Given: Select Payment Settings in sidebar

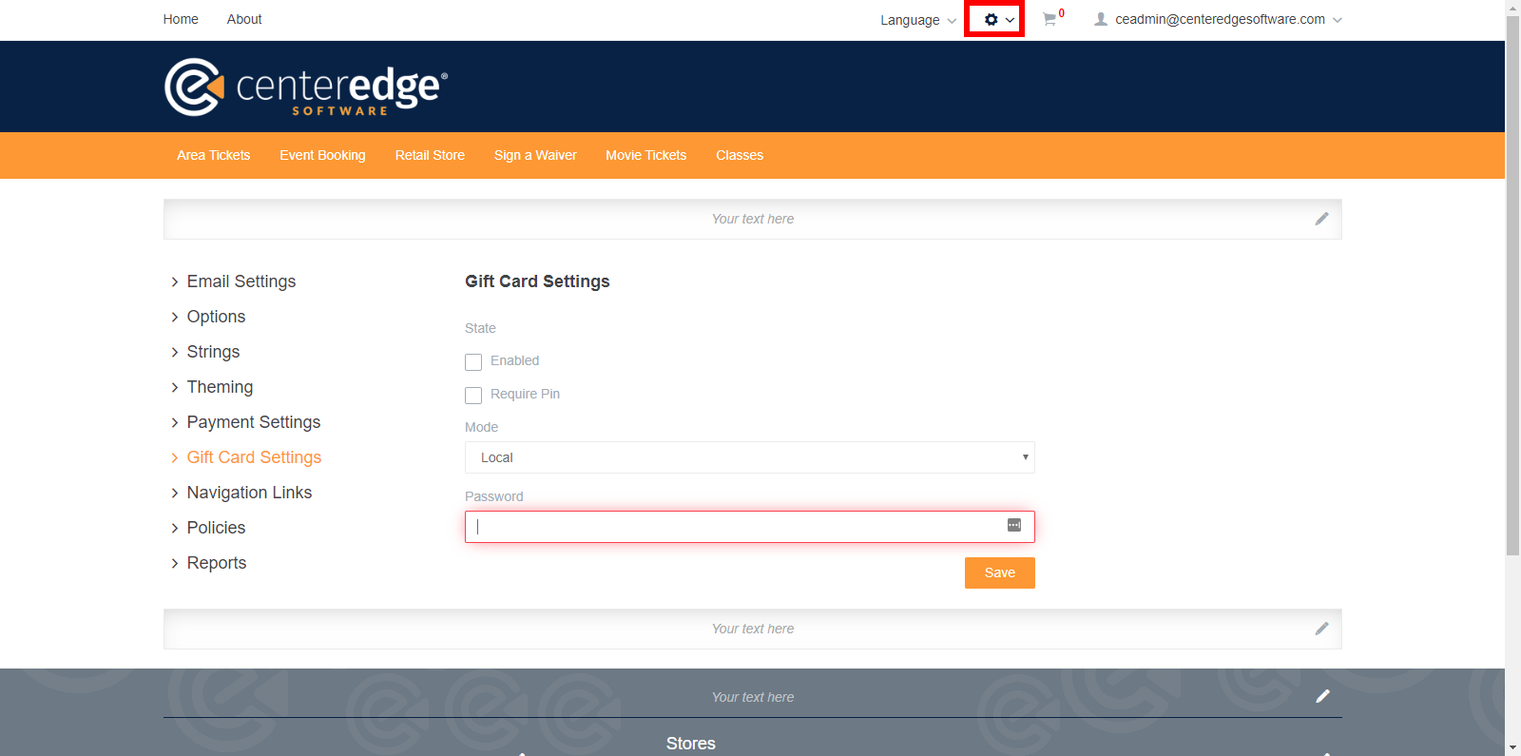Looking at the screenshot, I should point(253,422).
